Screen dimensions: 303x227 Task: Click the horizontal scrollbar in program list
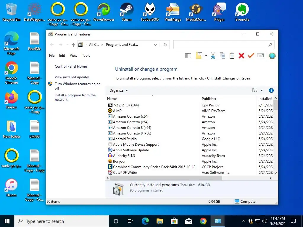click(166, 178)
